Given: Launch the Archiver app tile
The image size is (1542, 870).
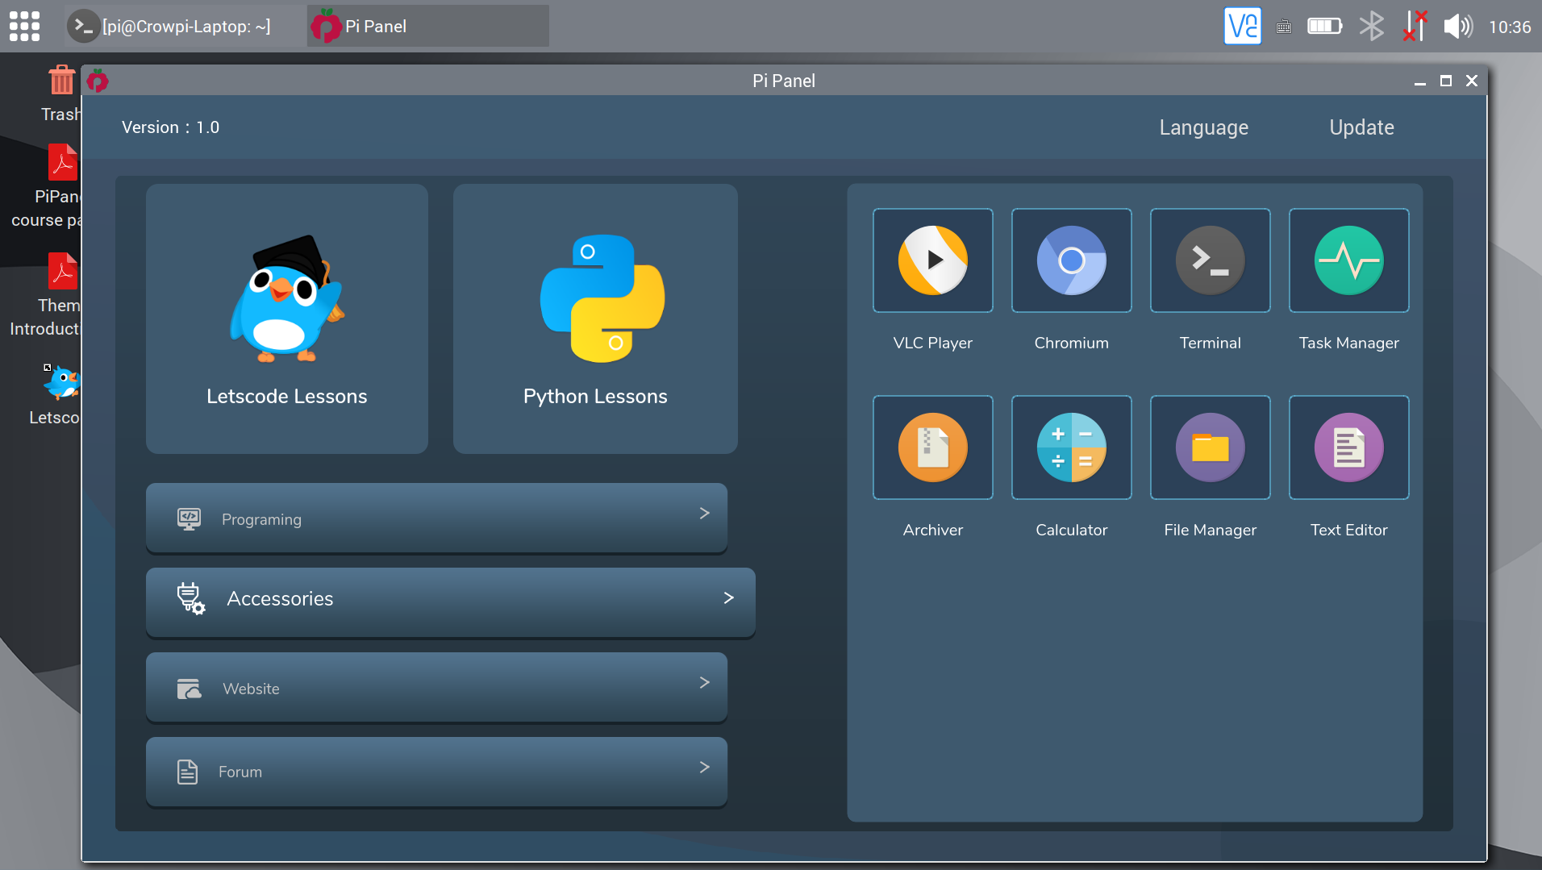Looking at the screenshot, I should click(x=932, y=447).
